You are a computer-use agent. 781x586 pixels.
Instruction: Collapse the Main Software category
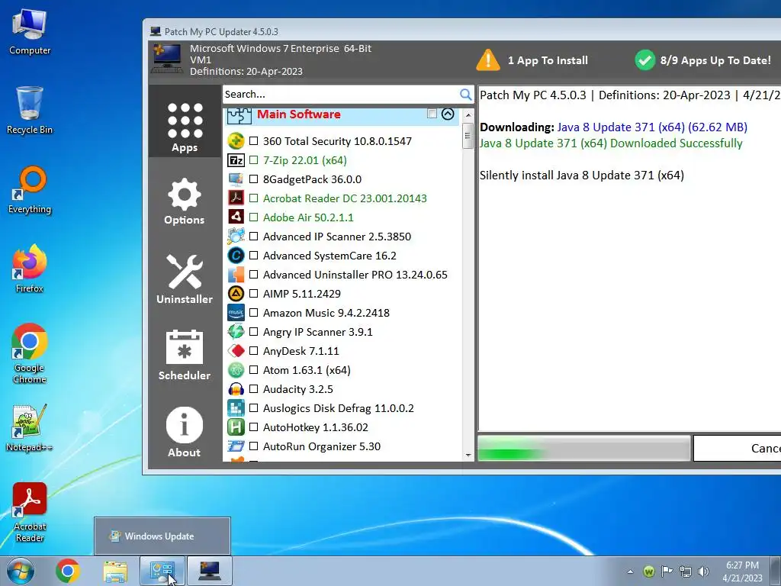(448, 114)
